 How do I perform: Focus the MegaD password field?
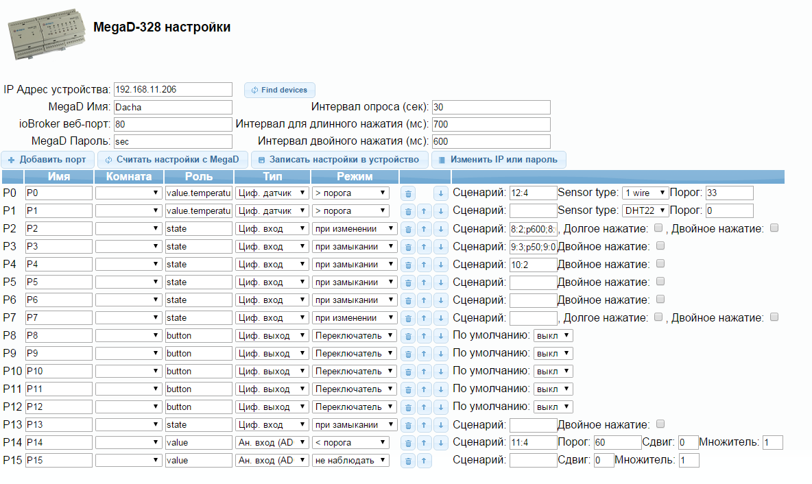pos(173,141)
